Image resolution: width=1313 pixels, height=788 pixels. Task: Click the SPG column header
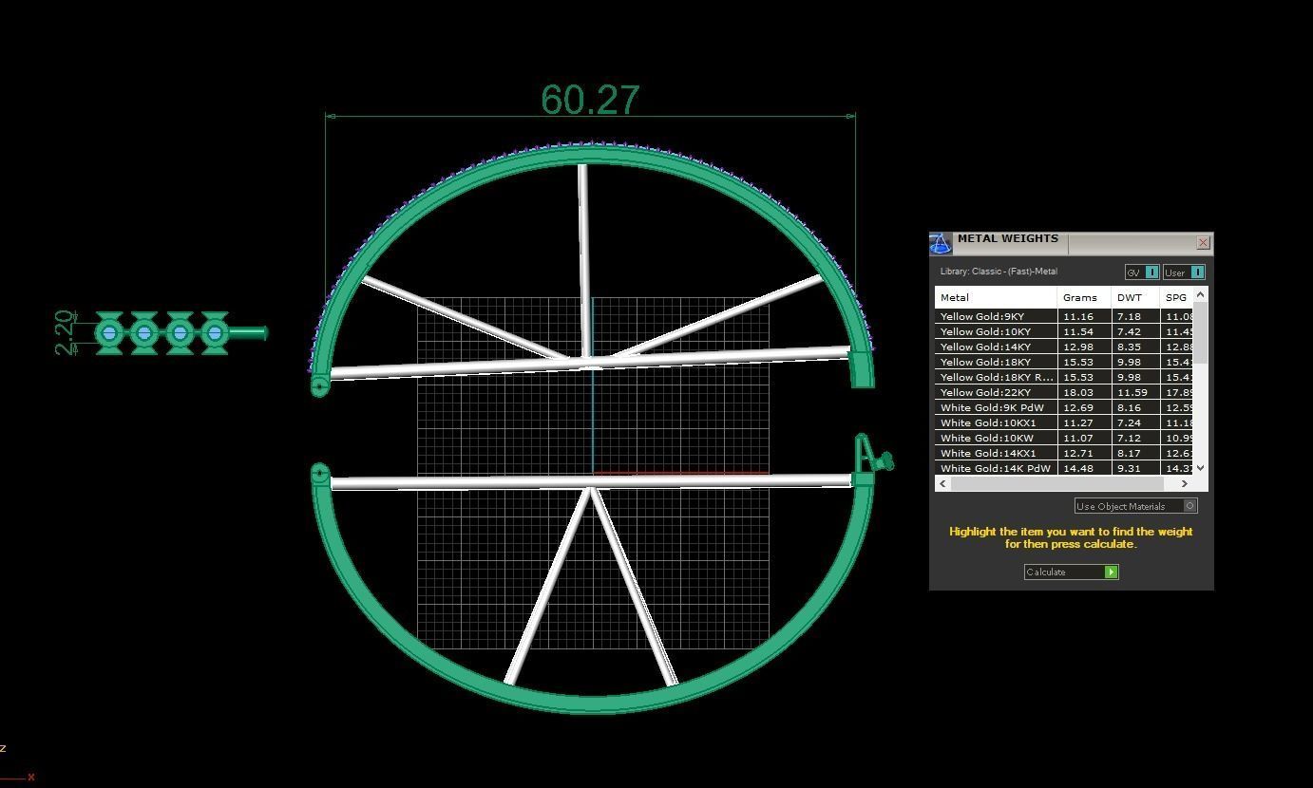(1176, 297)
